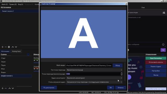Switch to the Activity feed tab

coord(16,51)
